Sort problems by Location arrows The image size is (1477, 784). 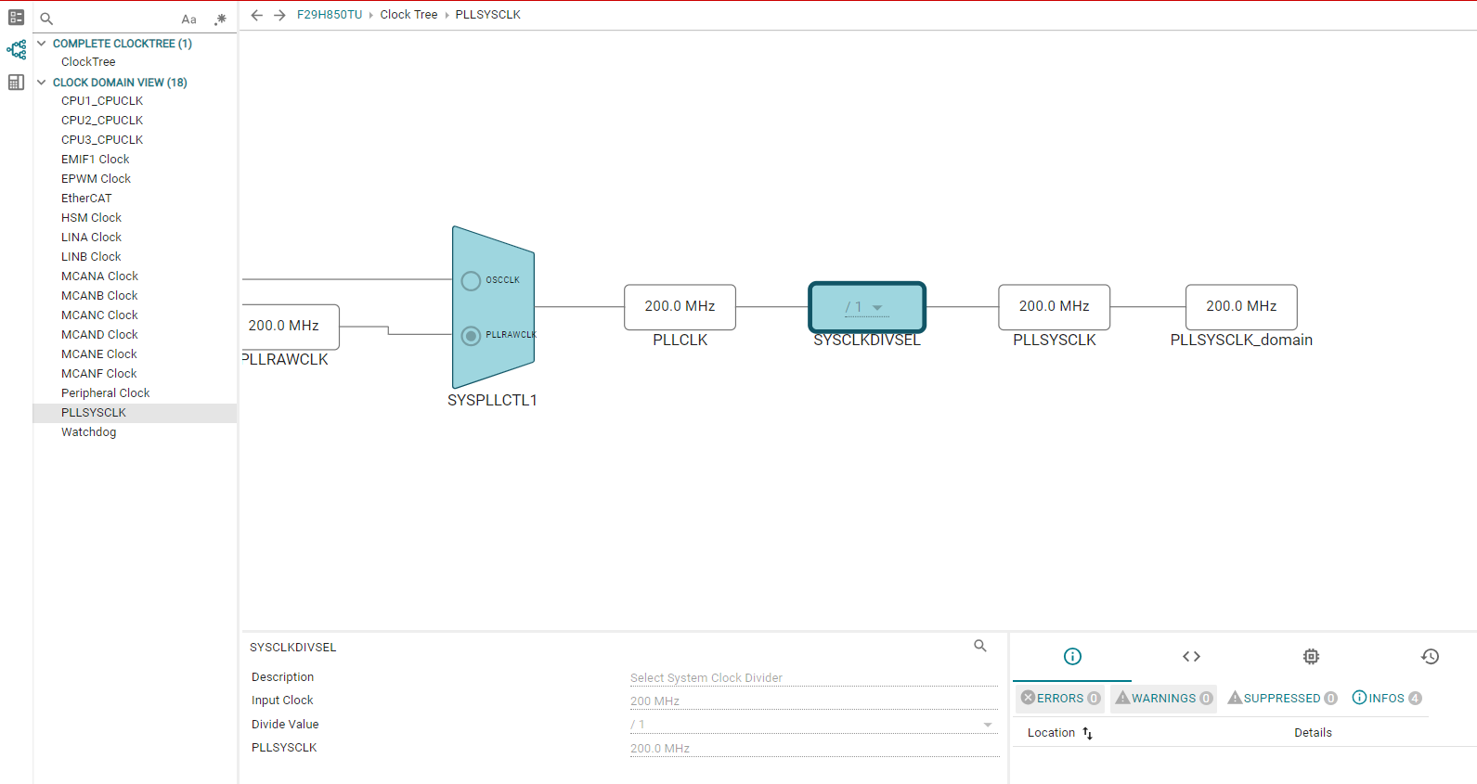pyautogui.click(x=1088, y=733)
